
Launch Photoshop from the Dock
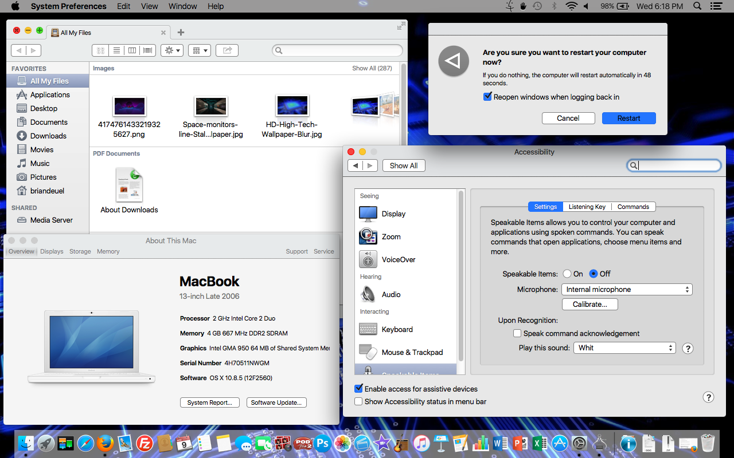coord(323,443)
